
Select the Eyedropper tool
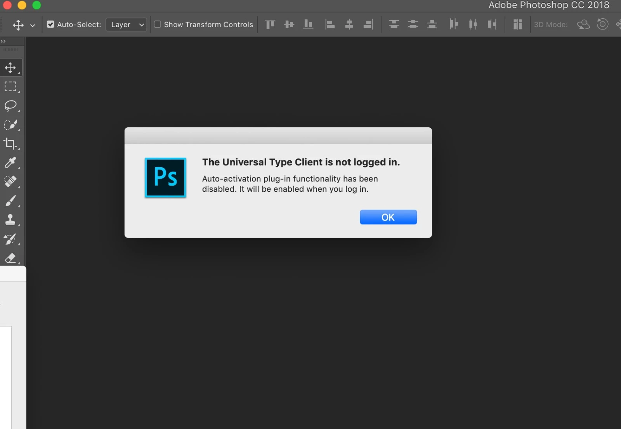point(11,163)
